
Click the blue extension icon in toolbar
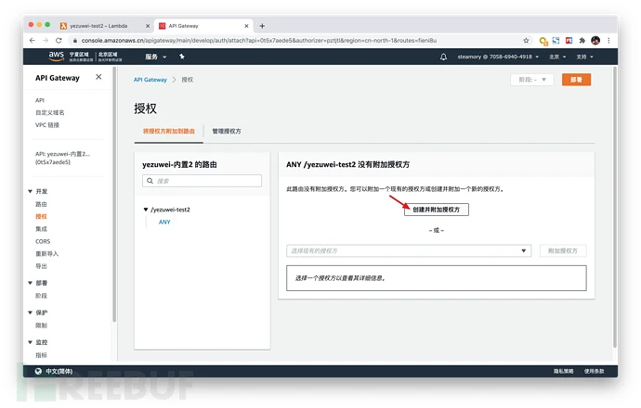coord(556,41)
